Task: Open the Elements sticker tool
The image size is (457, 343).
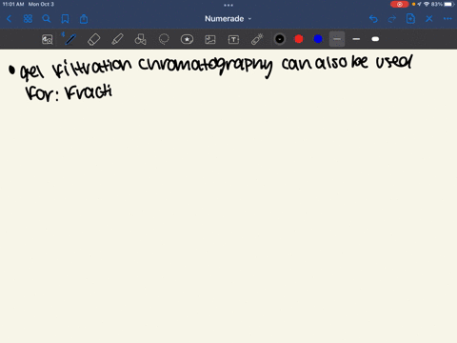Action: pyautogui.click(x=187, y=39)
